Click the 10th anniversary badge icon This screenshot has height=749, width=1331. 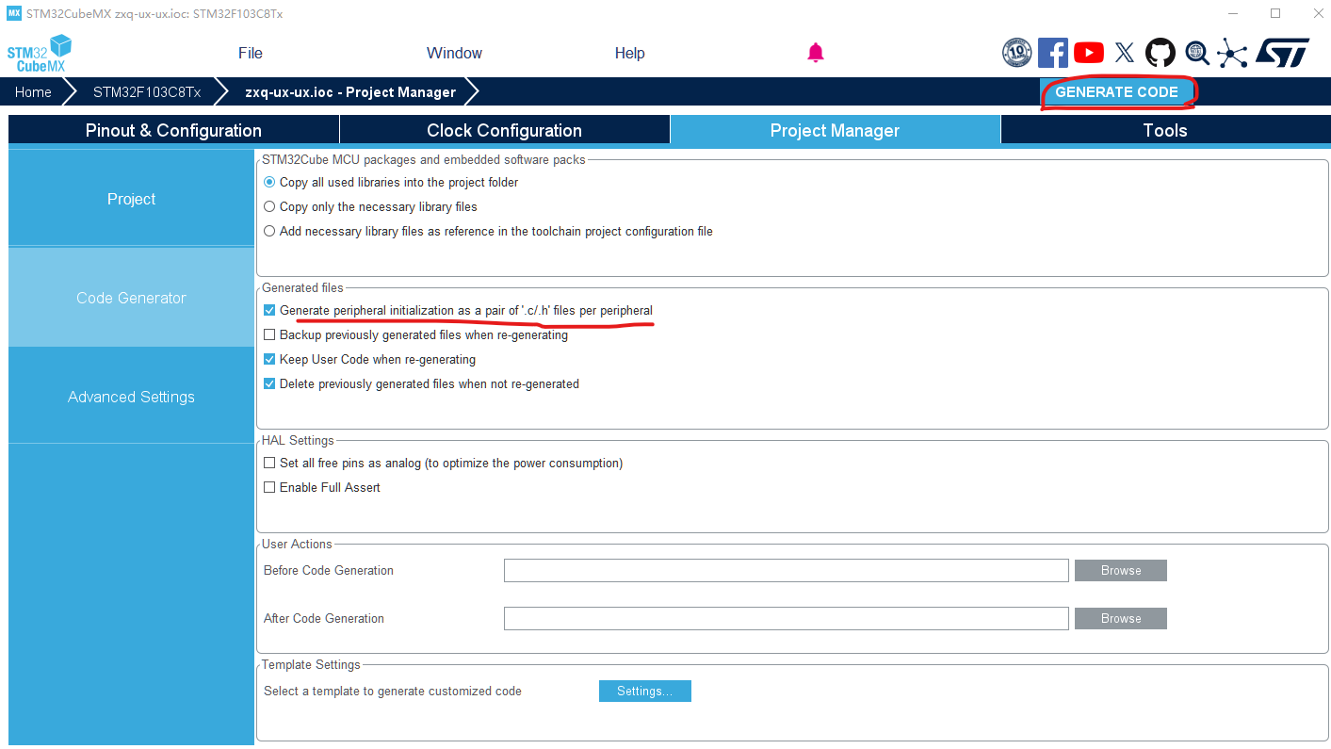(x=1017, y=53)
